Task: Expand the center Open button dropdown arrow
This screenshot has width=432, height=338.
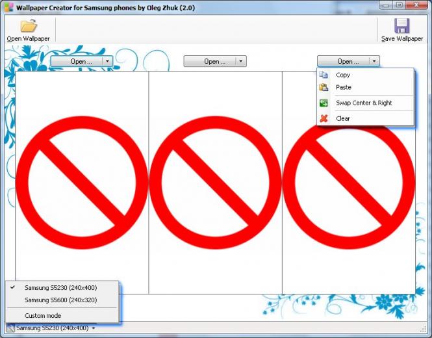Action: tap(241, 61)
